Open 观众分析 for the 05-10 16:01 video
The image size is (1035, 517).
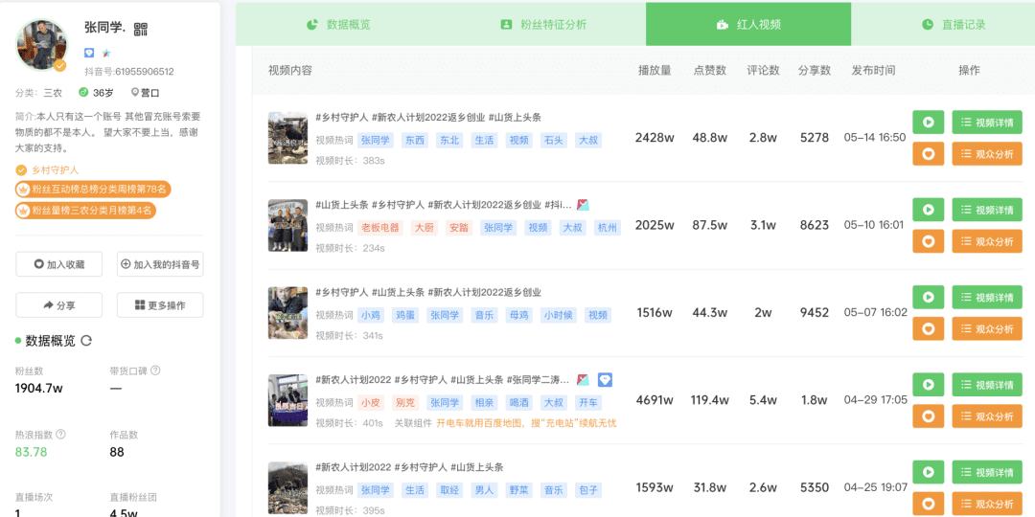coord(987,241)
